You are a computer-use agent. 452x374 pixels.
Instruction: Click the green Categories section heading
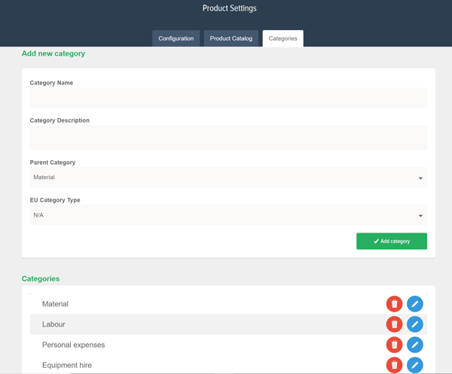tap(41, 278)
